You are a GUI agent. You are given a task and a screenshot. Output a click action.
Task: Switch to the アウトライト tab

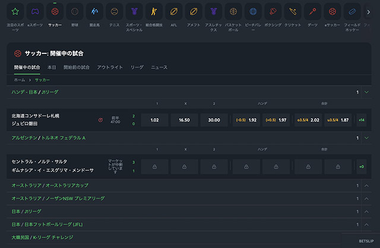[x=110, y=67]
